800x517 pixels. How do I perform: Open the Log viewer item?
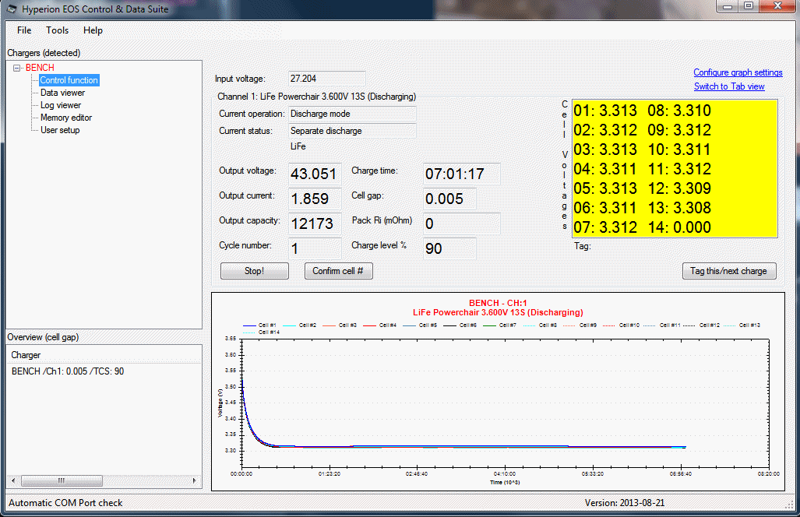tap(61, 105)
